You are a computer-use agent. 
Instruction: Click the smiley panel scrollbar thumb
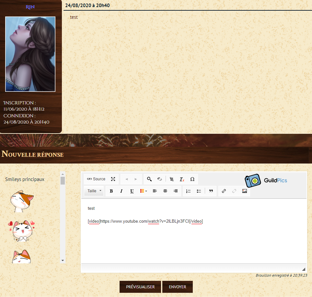[63, 181]
